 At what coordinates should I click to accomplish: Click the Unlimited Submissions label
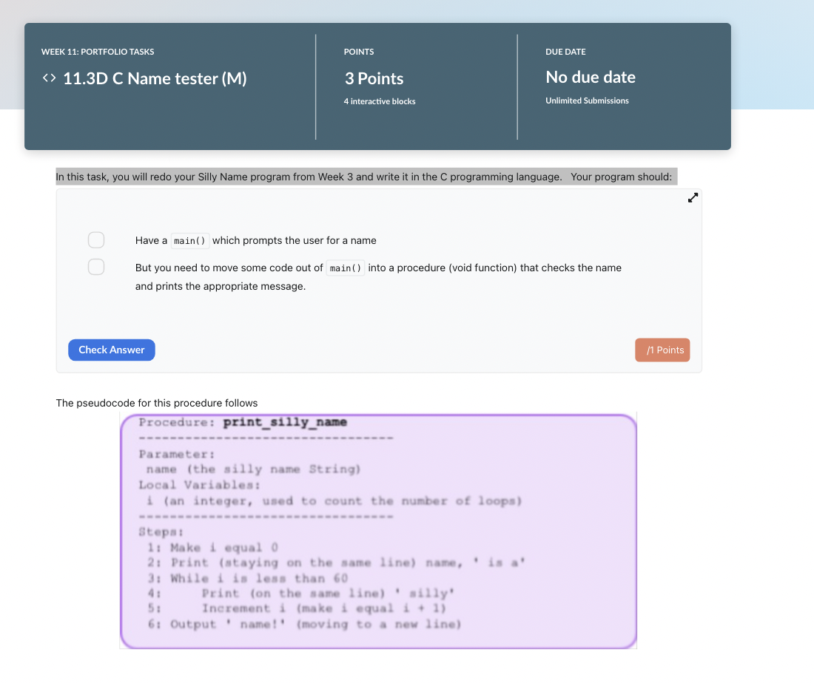(x=588, y=101)
